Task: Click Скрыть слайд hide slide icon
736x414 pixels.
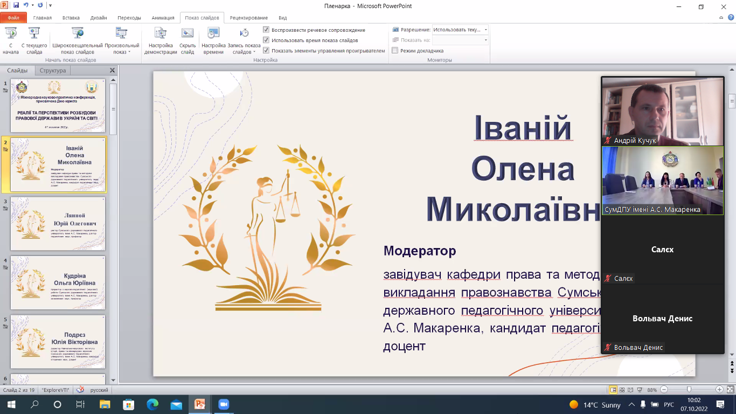Action: pyautogui.click(x=188, y=40)
